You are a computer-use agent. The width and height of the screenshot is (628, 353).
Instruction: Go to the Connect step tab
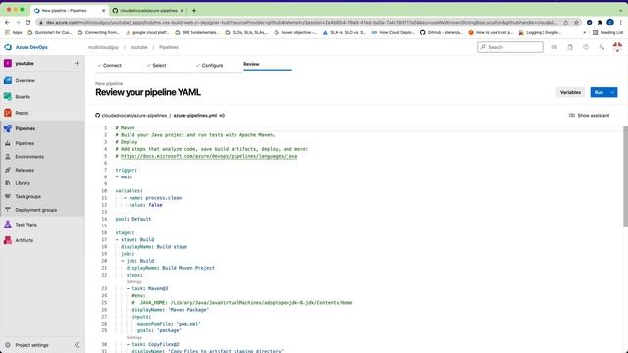(x=109, y=66)
